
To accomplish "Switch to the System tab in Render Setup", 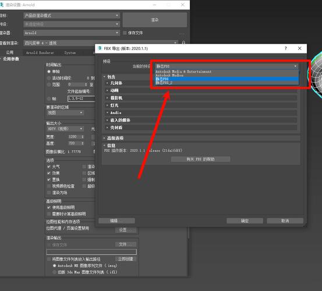I will click(x=70, y=53).
